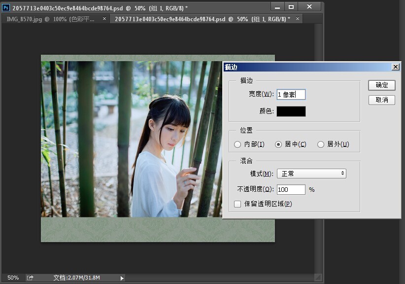Click the Photoshop Ps icon in title bar
The width and height of the screenshot is (405, 284).
pyautogui.click(x=6, y=8)
